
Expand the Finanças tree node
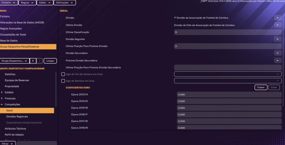coord(2,98)
